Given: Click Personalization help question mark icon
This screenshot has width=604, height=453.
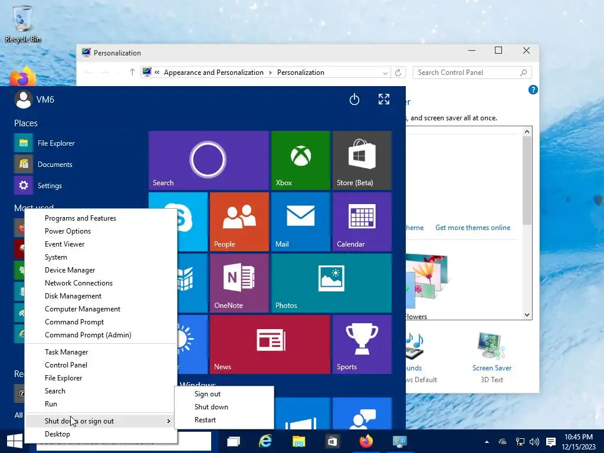Looking at the screenshot, I should (x=533, y=90).
